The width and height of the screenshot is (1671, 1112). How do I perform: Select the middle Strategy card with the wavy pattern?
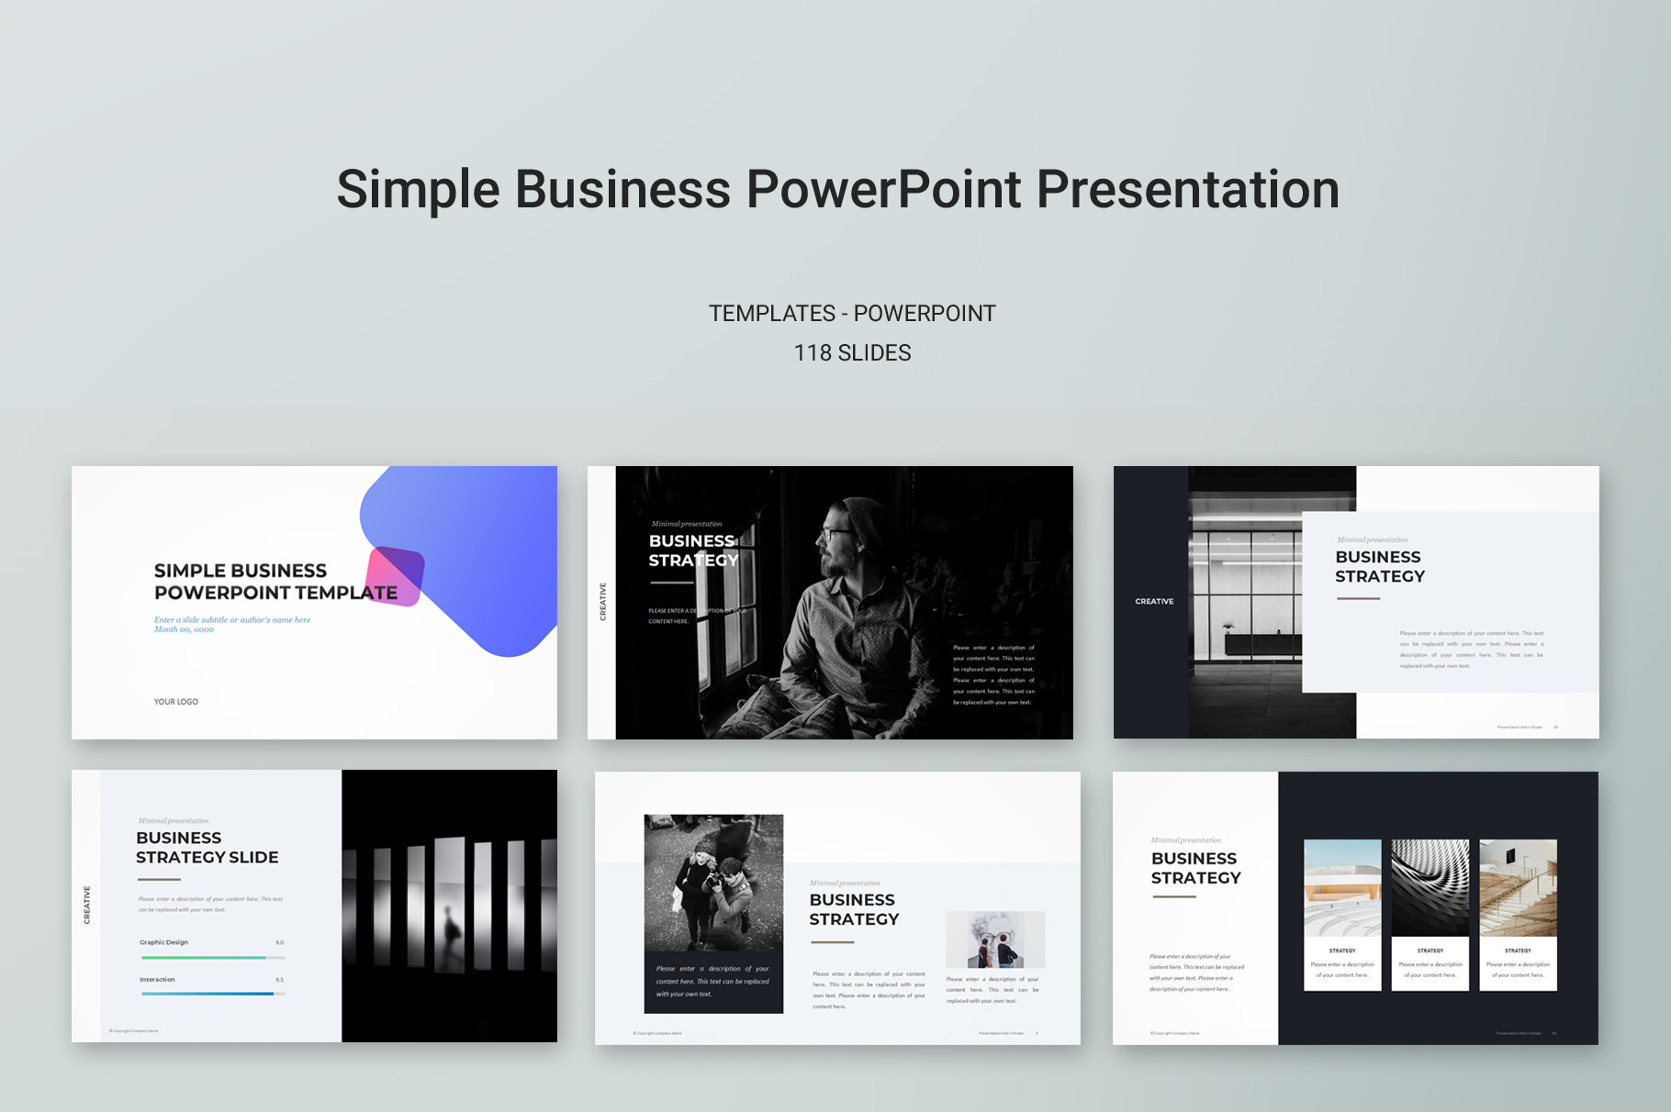(1430, 914)
